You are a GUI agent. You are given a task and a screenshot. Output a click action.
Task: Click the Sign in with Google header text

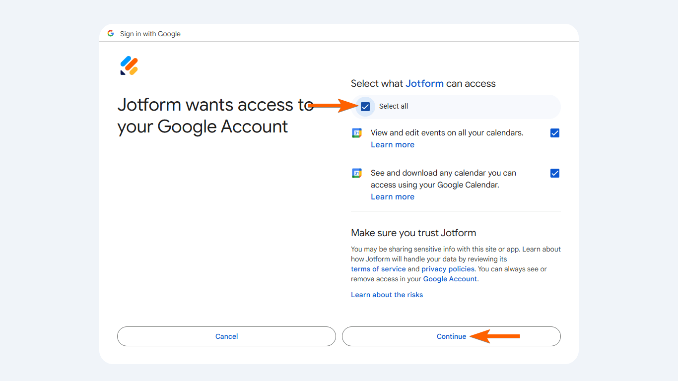click(150, 33)
